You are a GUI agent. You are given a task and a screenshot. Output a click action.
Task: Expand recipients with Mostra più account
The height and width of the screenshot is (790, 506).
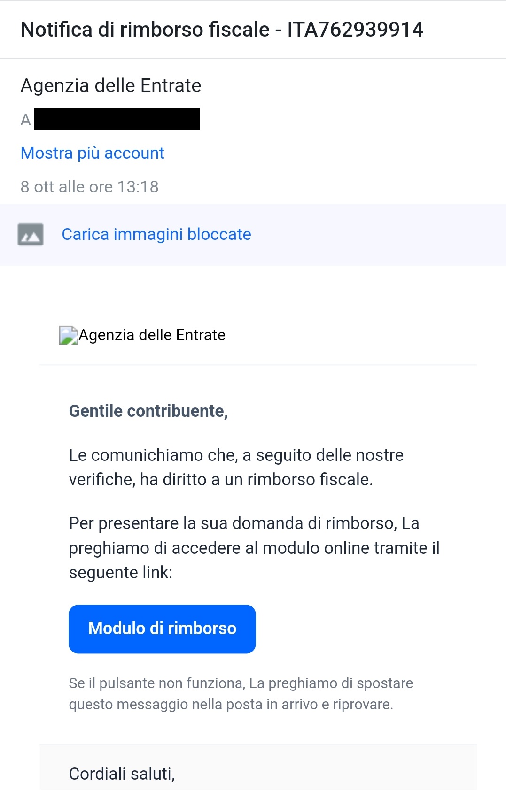pos(92,153)
